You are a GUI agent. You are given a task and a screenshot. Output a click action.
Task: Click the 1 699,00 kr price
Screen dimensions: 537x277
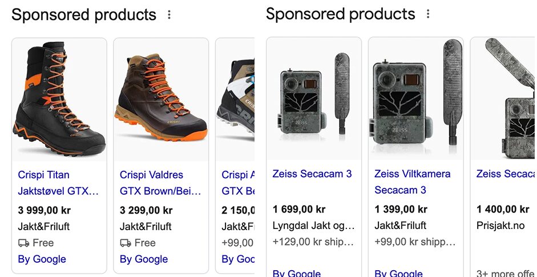point(299,210)
